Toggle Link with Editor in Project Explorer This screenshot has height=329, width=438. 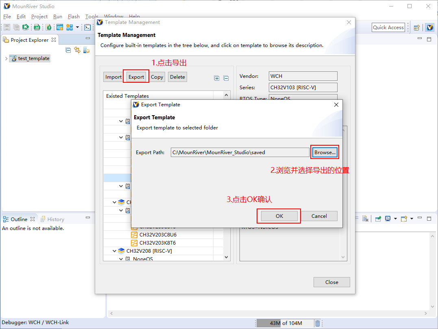click(77, 50)
